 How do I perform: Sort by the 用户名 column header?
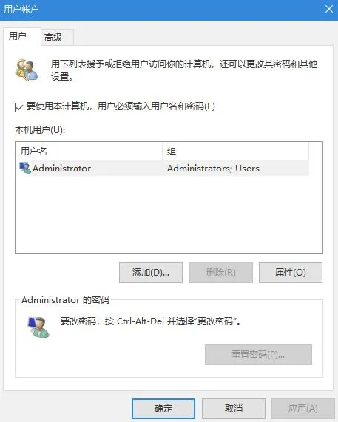pos(89,151)
